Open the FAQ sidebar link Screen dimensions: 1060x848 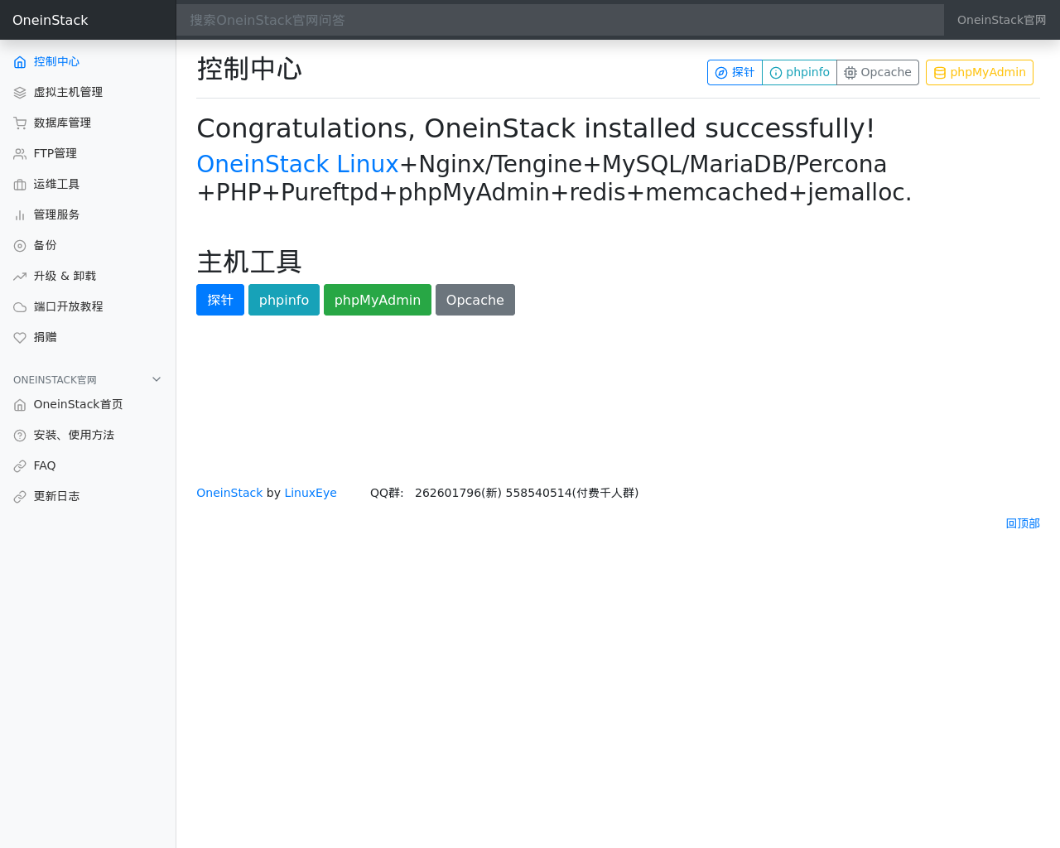(x=88, y=465)
